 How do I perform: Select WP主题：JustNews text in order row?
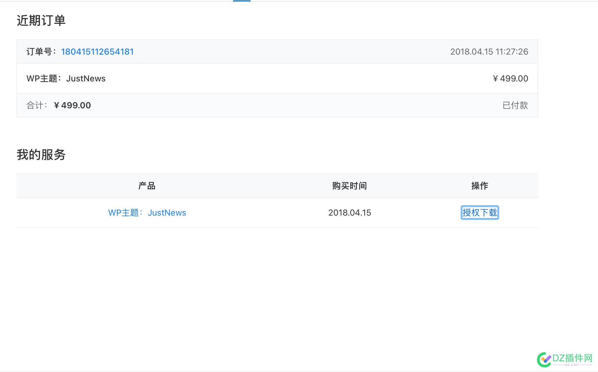(x=66, y=78)
